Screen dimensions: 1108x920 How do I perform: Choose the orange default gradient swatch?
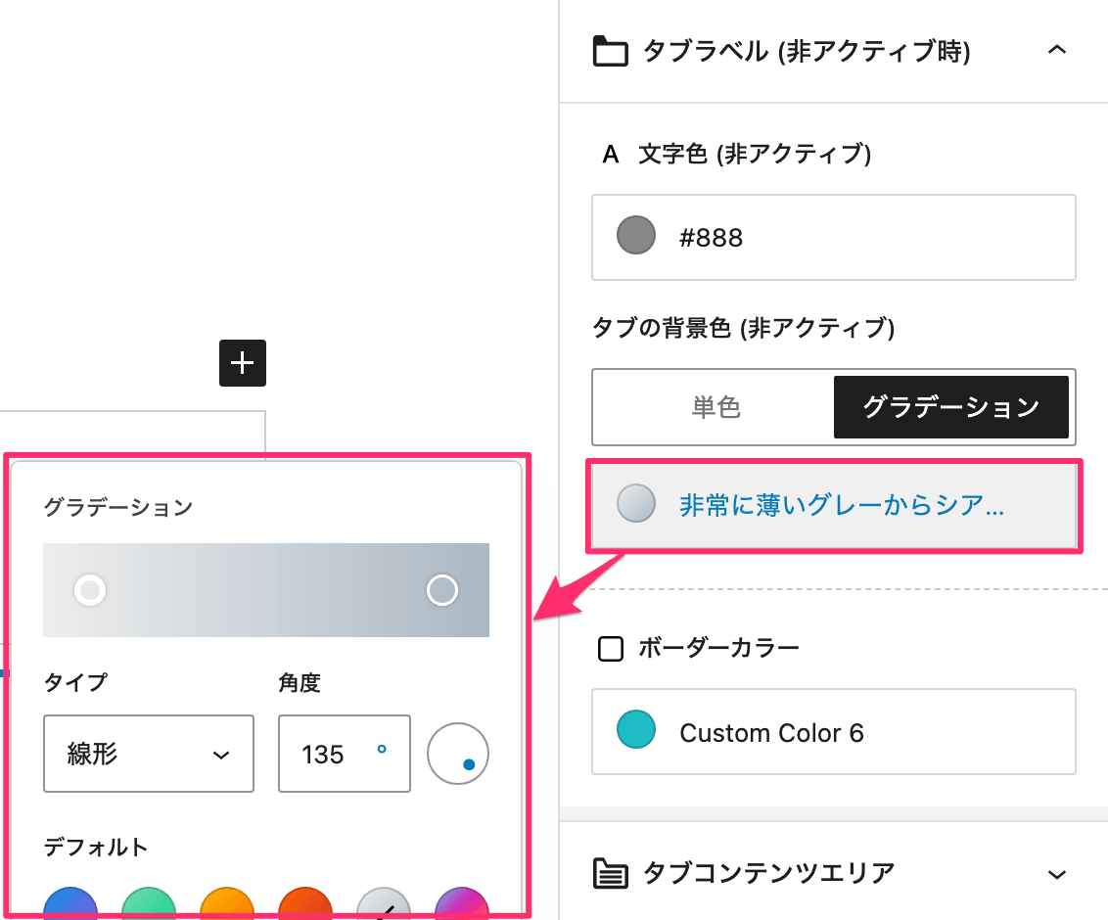[x=227, y=902]
